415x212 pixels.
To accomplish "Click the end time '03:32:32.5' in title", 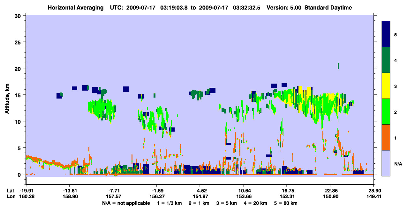I will (x=246, y=8).
